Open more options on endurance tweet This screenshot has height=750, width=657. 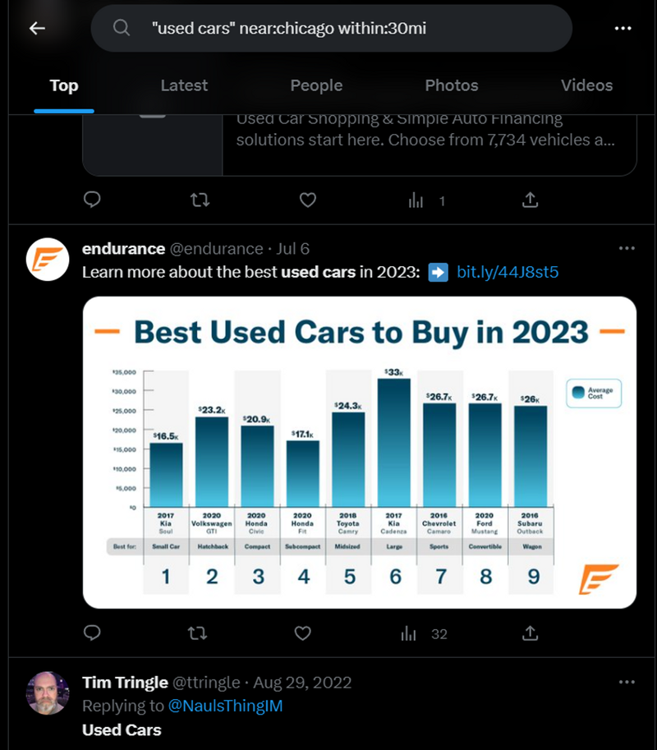click(627, 248)
